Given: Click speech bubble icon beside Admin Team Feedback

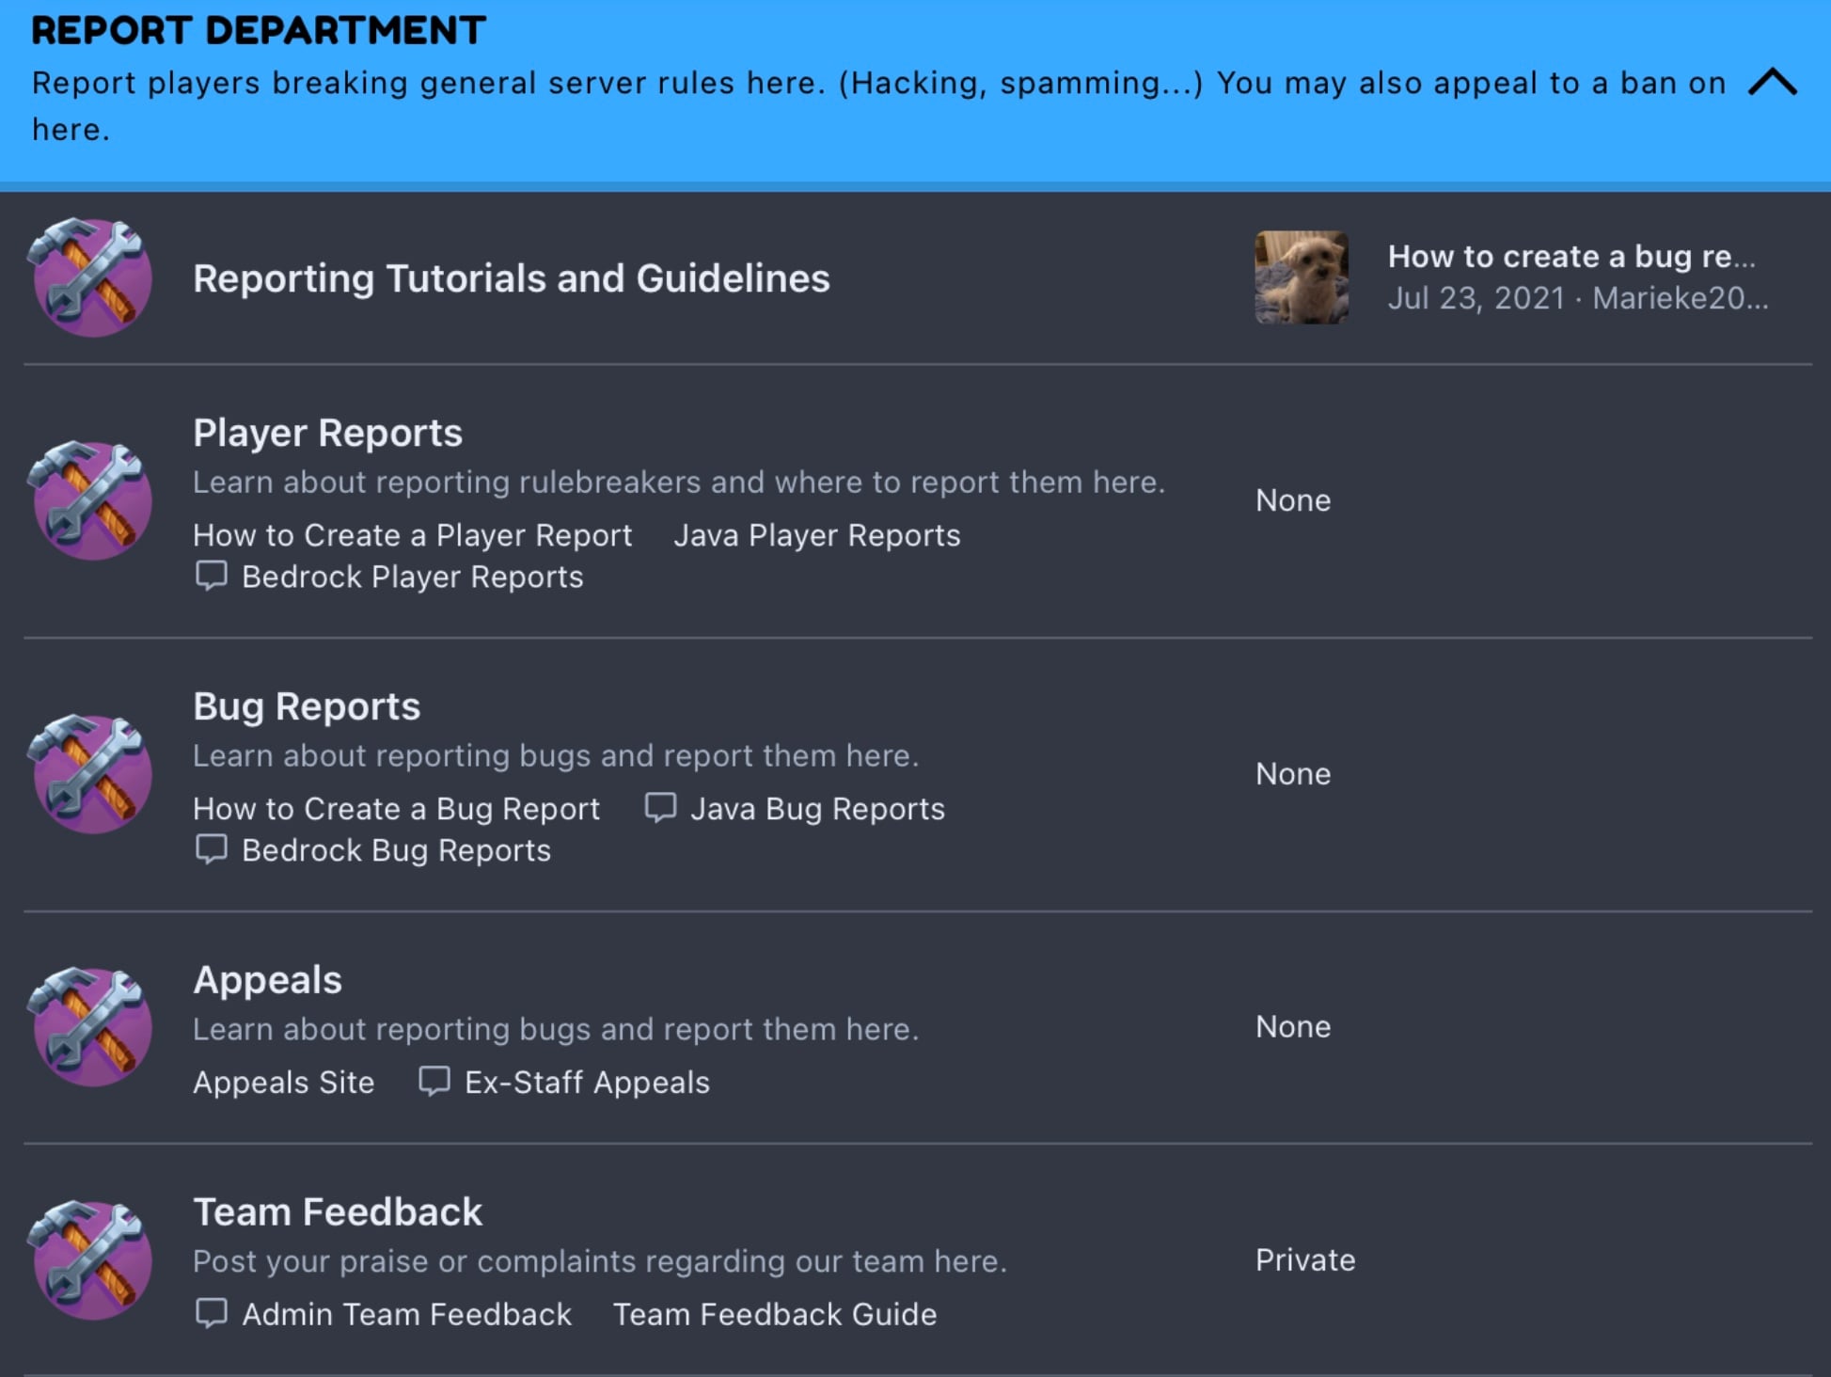Looking at the screenshot, I should (211, 1313).
